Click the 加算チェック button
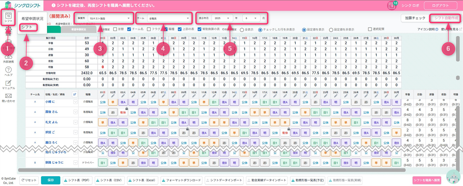 415,18
